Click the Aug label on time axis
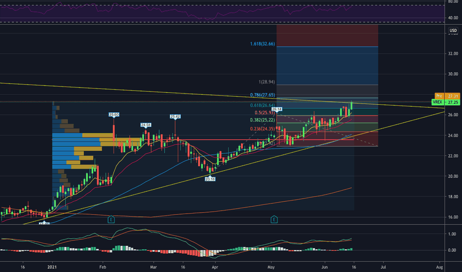The height and width of the screenshot is (272, 462). coord(439,267)
